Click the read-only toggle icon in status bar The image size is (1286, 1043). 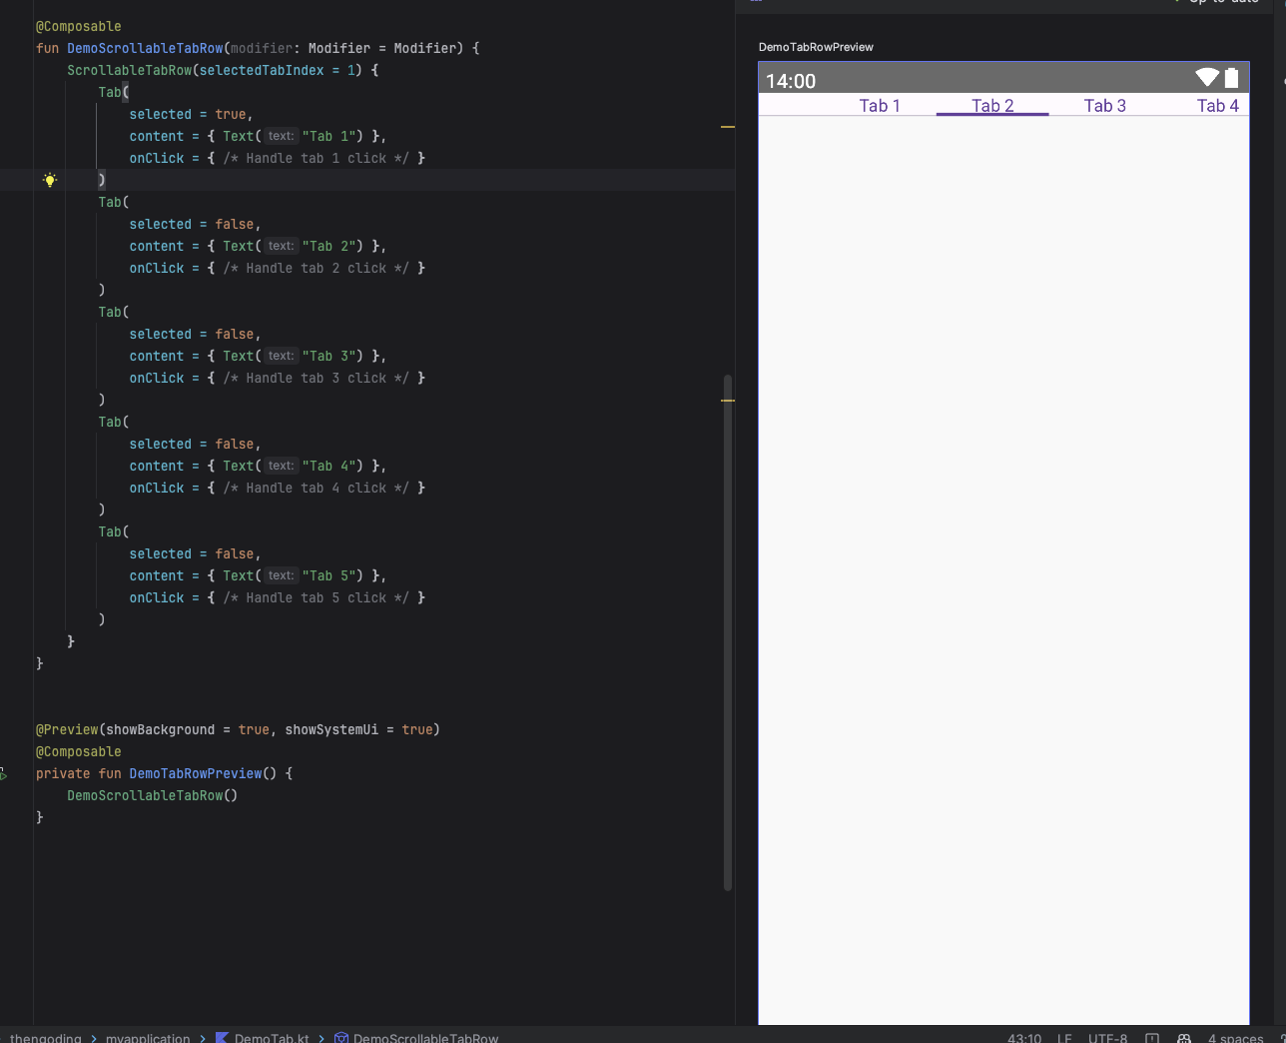[x=1152, y=1038]
